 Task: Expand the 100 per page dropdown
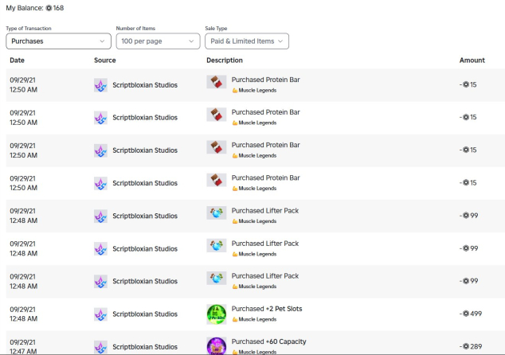157,41
